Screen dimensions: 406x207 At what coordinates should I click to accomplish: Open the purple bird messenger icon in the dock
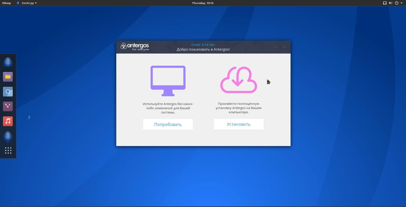(x=8, y=106)
